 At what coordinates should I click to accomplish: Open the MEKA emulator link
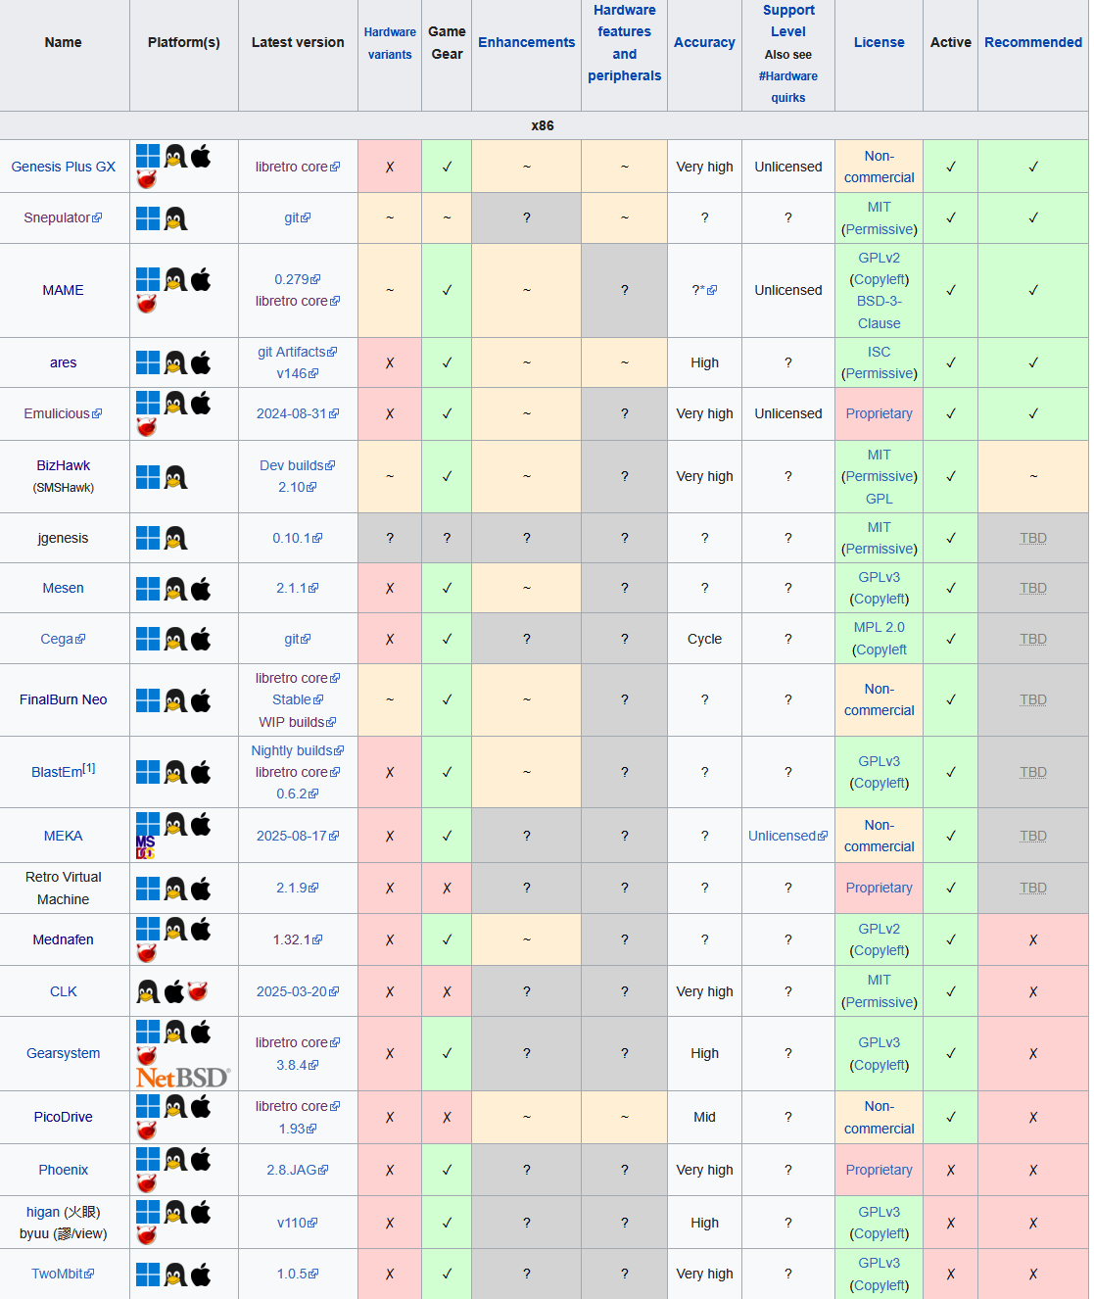point(64,836)
